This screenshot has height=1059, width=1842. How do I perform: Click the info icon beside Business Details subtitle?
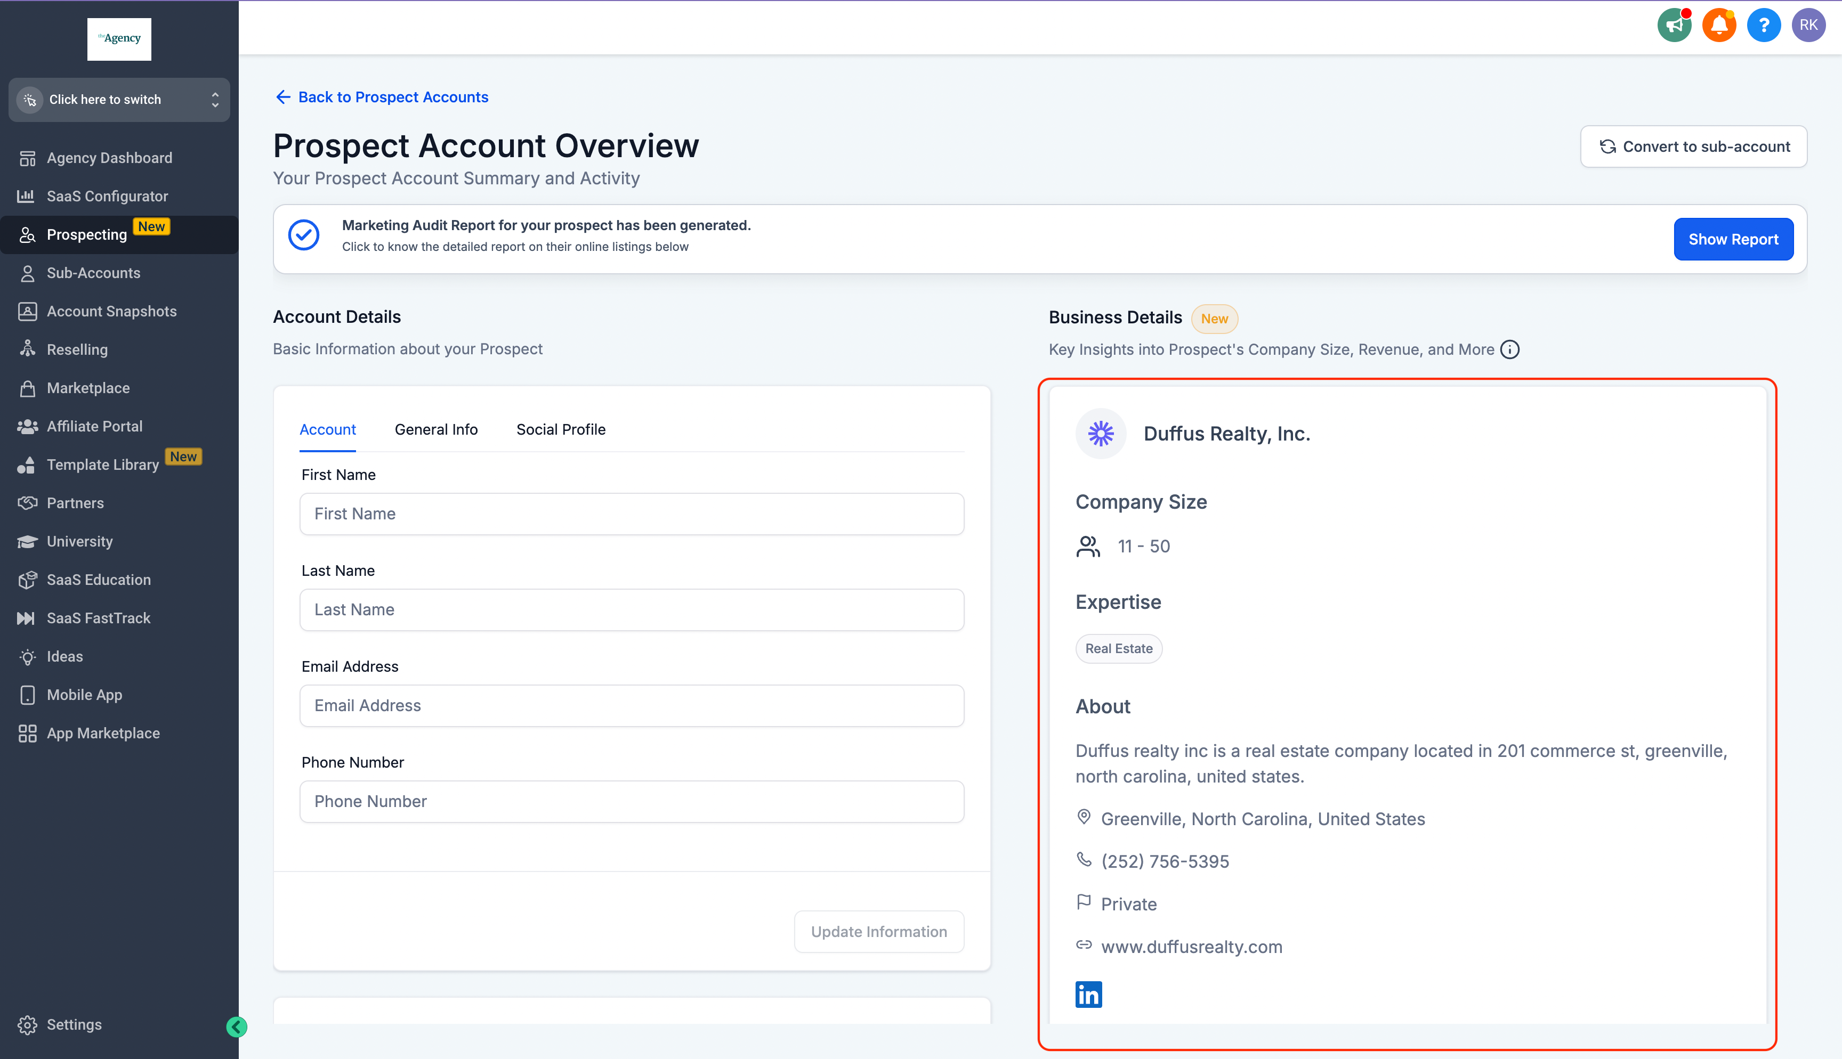[1510, 349]
